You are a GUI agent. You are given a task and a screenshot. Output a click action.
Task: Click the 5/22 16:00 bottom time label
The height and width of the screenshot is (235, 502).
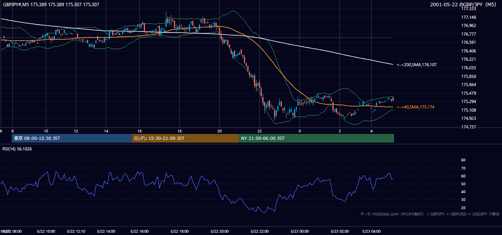coord(139,231)
